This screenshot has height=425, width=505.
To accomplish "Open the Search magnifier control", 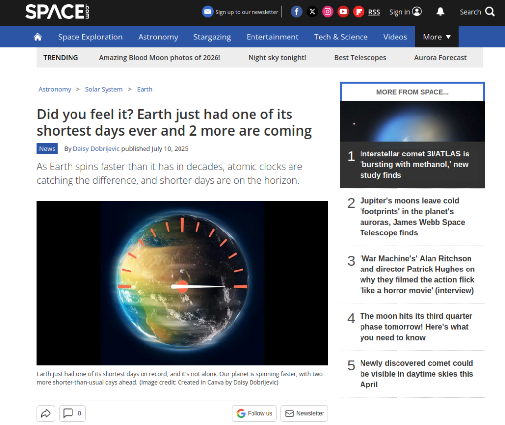I will pos(477,12).
